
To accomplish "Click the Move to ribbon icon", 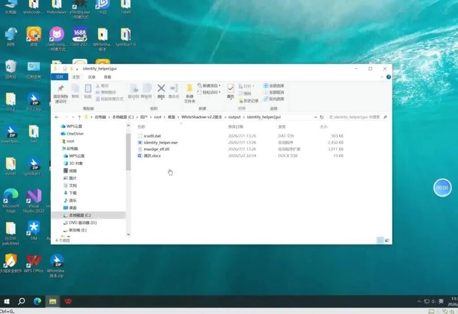I will 134,91.
